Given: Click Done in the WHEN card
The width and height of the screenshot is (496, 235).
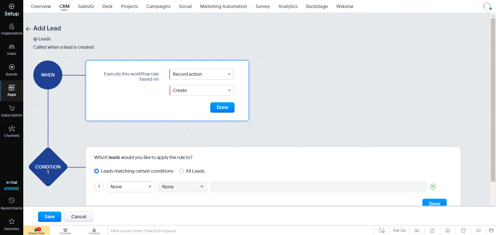Looking at the screenshot, I should tap(222, 107).
